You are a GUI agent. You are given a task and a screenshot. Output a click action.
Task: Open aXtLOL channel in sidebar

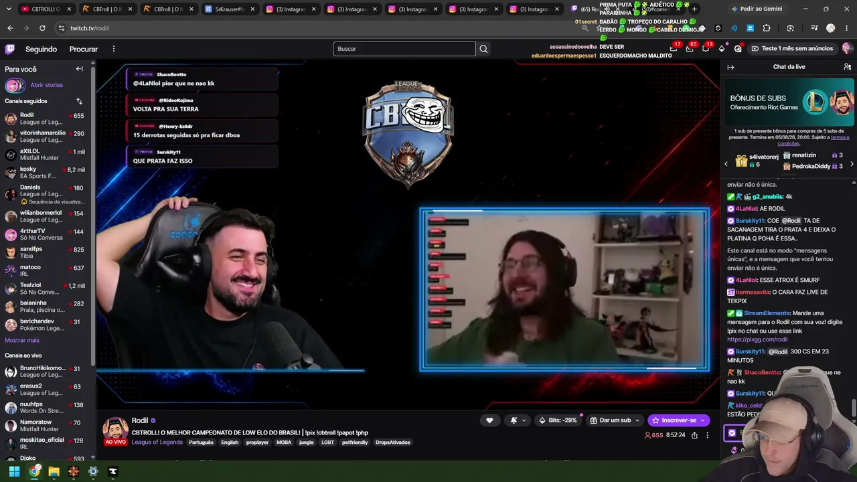[x=46, y=155]
